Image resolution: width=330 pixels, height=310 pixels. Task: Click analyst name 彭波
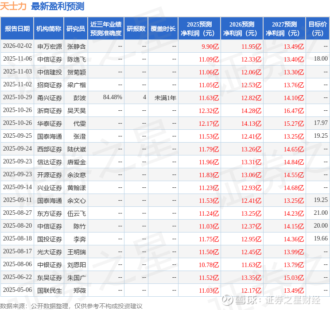tap(80, 98)
